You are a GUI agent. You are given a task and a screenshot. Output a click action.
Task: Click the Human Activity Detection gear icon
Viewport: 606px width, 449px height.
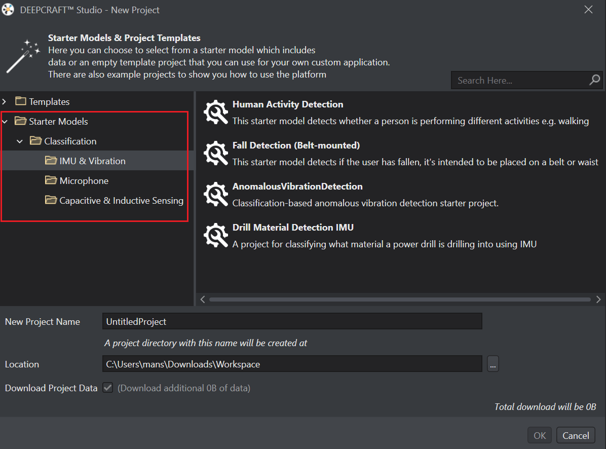(215, 113)
